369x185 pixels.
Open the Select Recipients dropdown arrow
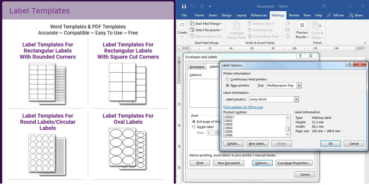pyautogui.click(x=222, y=30)
